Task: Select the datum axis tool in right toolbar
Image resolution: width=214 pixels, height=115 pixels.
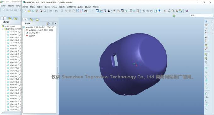Action: 206,29
